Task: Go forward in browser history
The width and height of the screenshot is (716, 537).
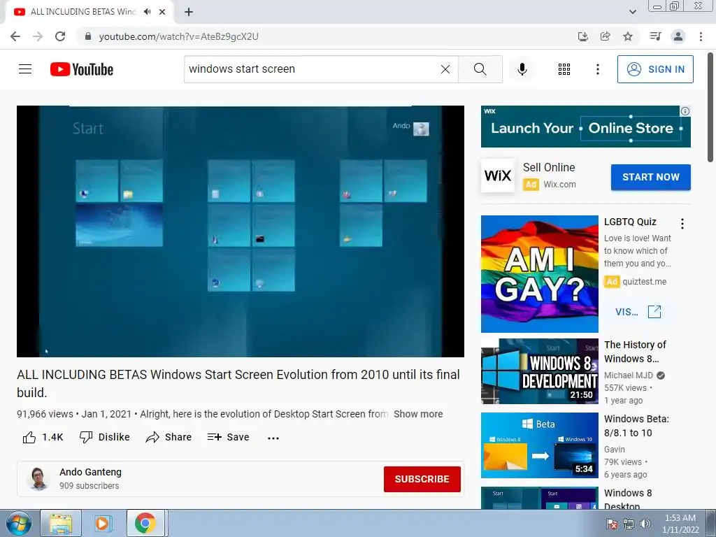Action: pyautogui.click(x=38, y=36)
